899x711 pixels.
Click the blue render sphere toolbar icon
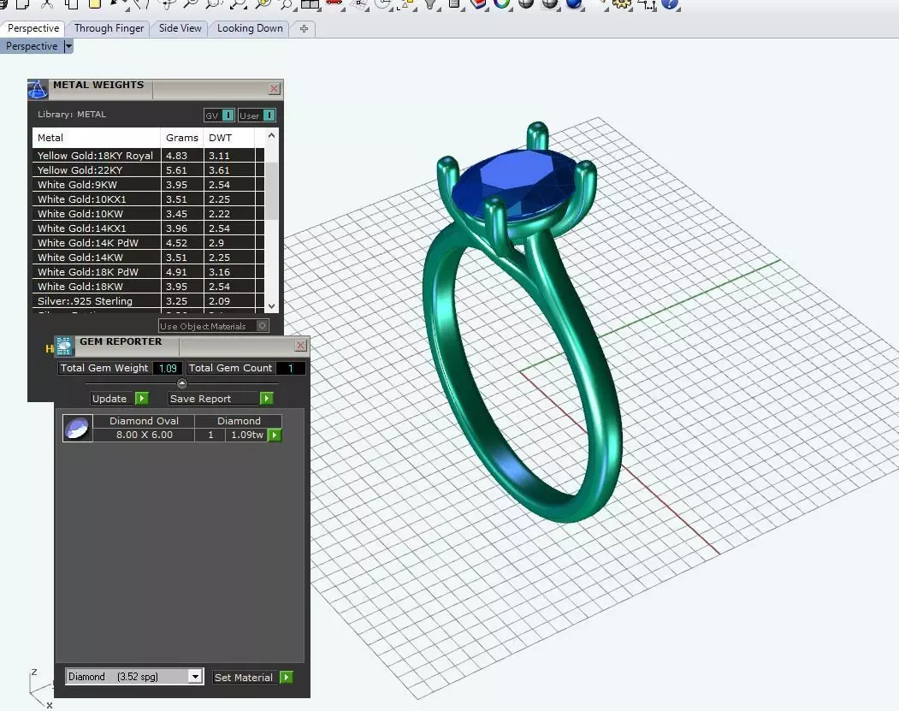(574, 4)
